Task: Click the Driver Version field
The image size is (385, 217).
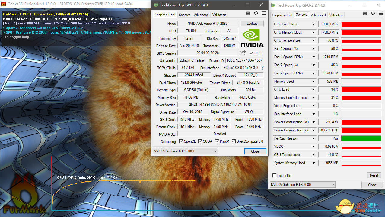Action: pyautogui.click(x=220, y=105)
